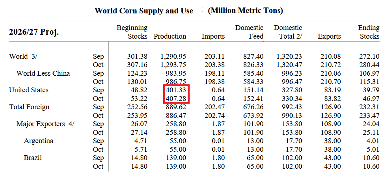The width and height of the screenshot is (382, 175).
Task: Select the 'Domestic Total 2/' column header
Action: (288, 32)
